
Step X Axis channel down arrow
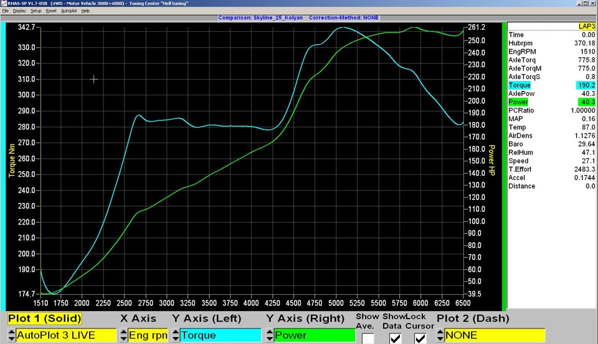123,338
